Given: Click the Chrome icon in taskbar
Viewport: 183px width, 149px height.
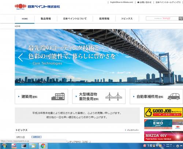Looking at the screenshot, I should point(43,146).
